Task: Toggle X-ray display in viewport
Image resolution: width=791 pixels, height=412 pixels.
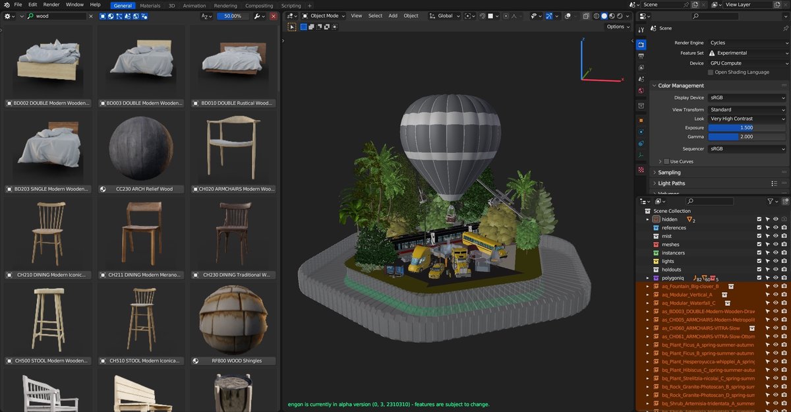Action: coord(586,16)
